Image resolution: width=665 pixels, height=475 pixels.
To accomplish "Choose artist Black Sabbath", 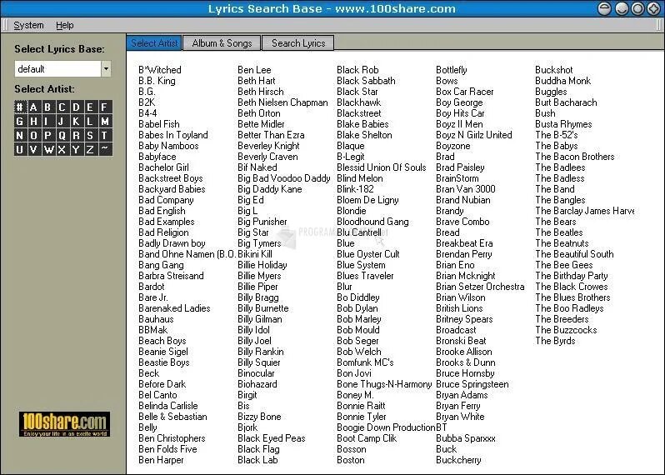I will [x=366, y=81].
